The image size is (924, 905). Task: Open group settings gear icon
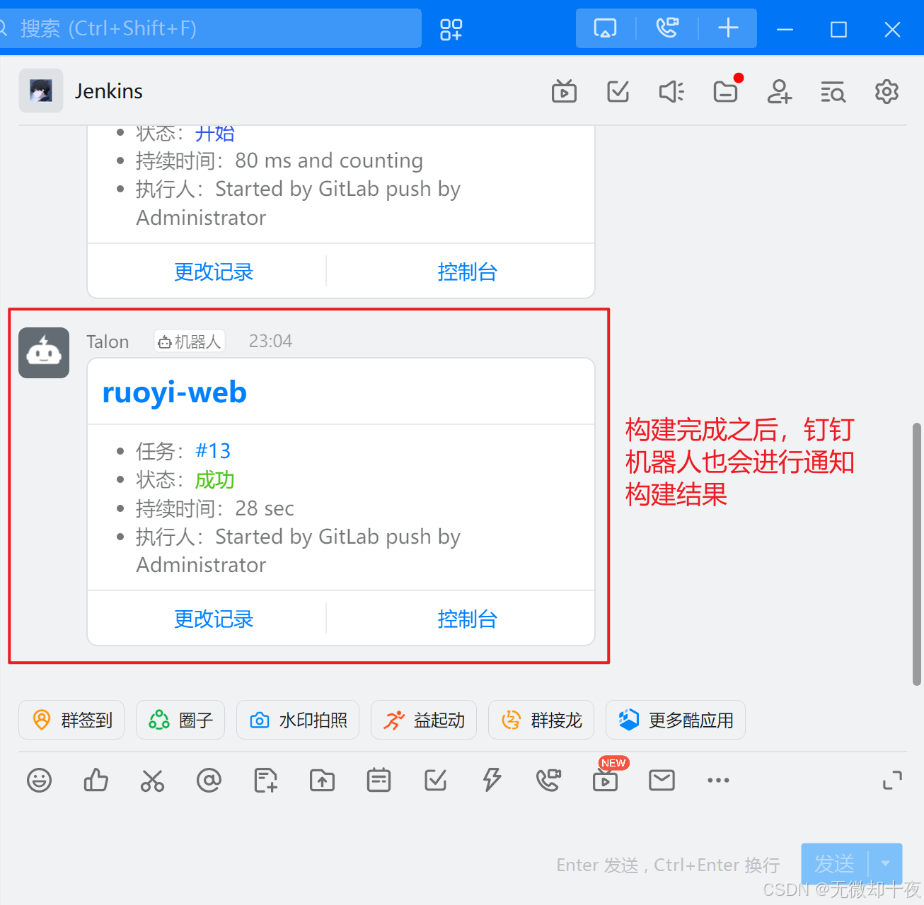[887, 91]
